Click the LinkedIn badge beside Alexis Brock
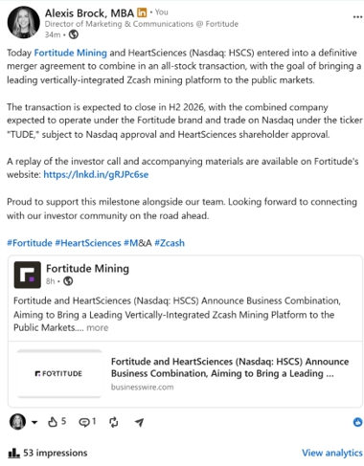Image resolution: width=364 pixels, height=466 pixels. pos(142,12)
